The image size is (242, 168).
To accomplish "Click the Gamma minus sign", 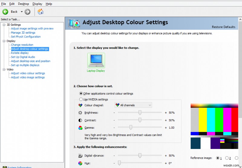I will coord(114,128).
